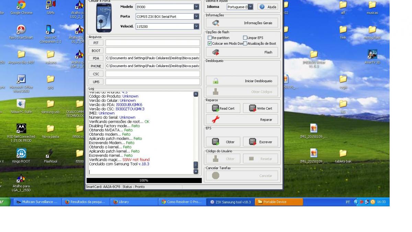Launch the Kingo ROOT shortcut

21,156
